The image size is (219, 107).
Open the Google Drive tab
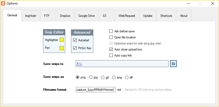click(86, 16)
